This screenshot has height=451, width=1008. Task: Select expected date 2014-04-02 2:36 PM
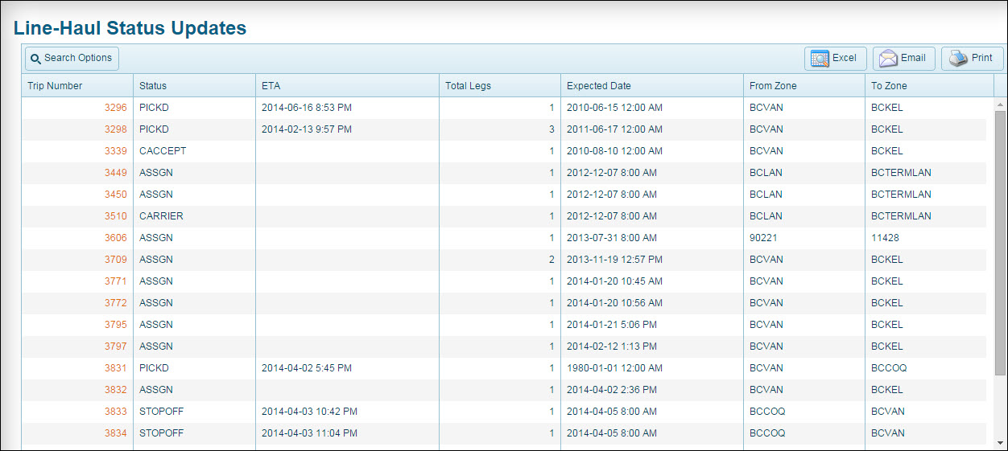point(612,390)
